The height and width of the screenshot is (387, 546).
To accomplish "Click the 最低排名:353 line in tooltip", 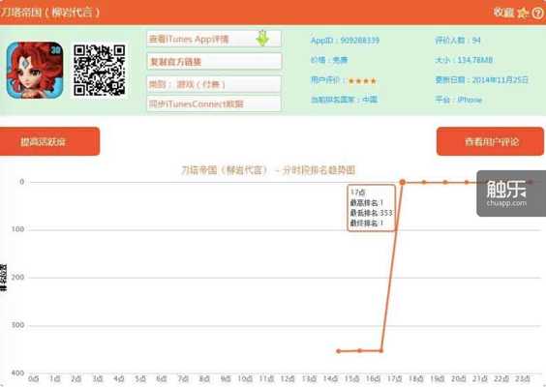I will pyautogui.click(x=371, y=213).
